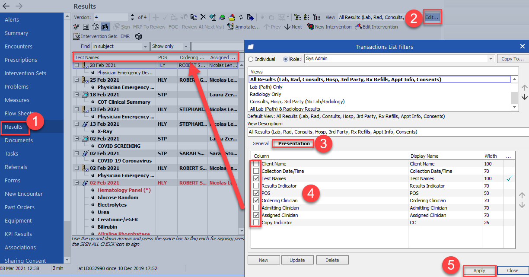Click Apply in Transactions List Filters

[x=479, y=271]
